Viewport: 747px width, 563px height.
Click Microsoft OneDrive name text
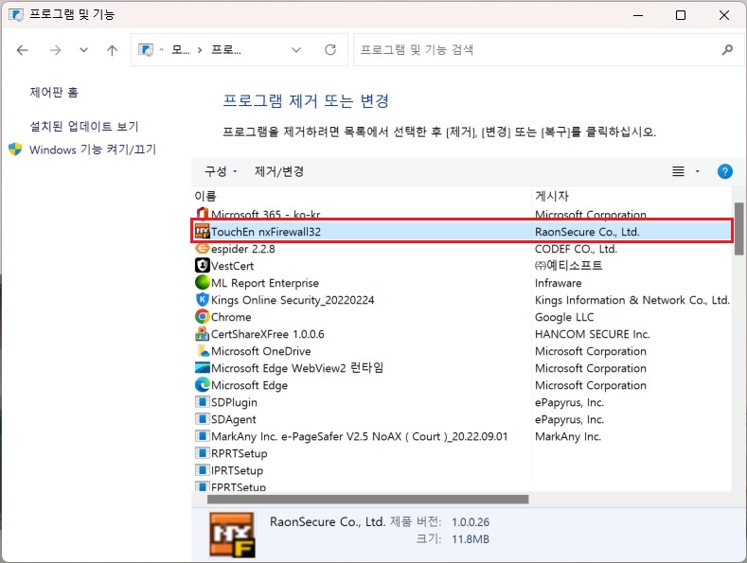click(261, 351)
